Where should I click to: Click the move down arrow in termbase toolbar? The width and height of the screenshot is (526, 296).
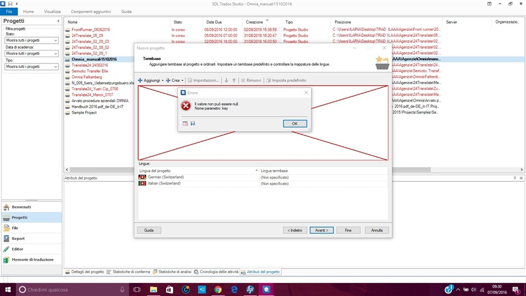click(226, 81)
